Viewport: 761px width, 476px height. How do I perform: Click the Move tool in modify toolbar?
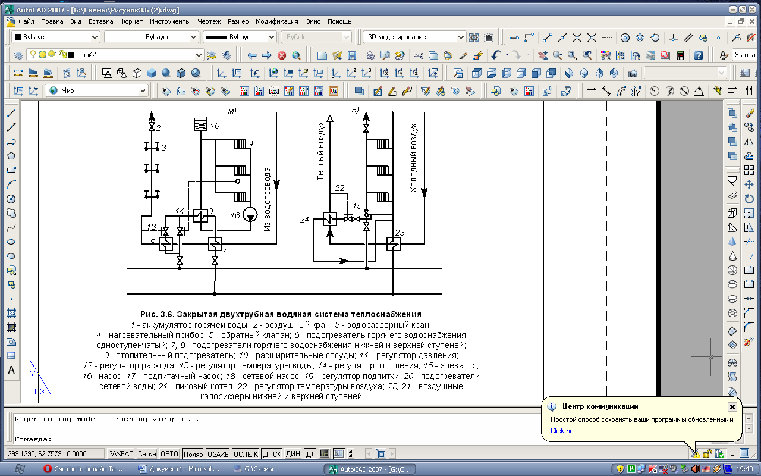749,184
